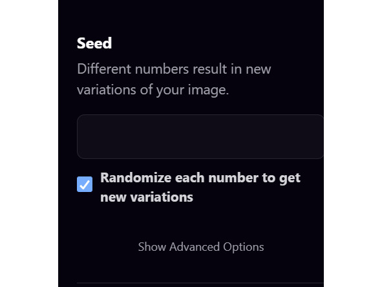Click the Seed number input field

pyautogui.click(x=200, y=136)
